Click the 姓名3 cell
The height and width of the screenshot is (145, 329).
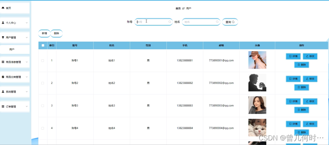pos(111,106)
